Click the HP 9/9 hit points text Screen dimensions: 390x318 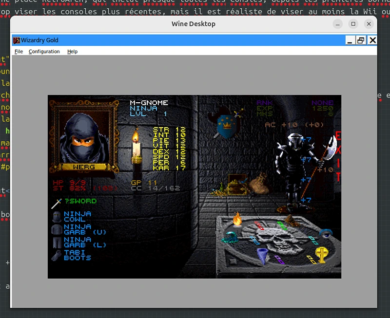[x=69, y=183]
